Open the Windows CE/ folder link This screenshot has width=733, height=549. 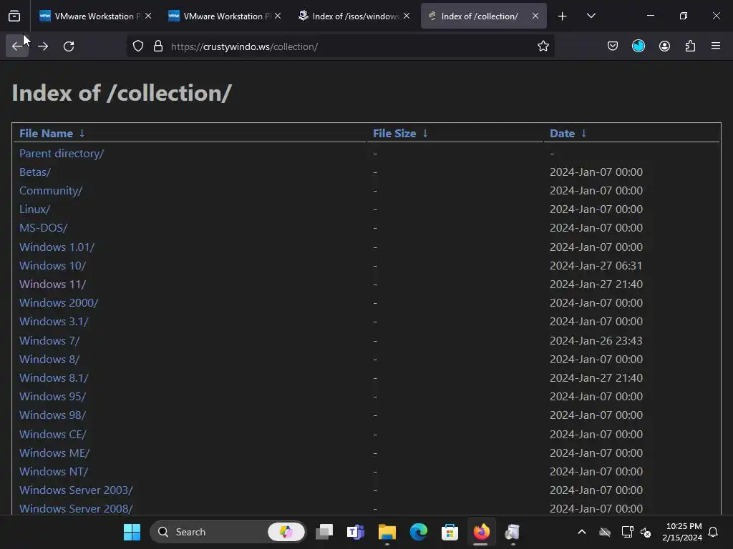click(53, 435)
